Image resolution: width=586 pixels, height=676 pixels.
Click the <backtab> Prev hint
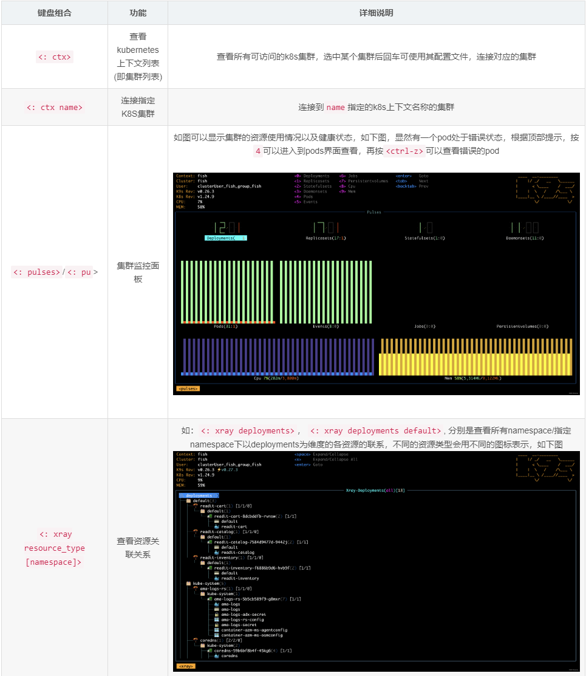point(412,186)
